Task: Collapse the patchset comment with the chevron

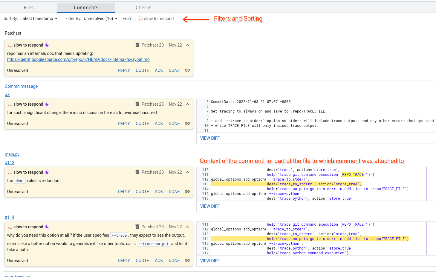Action: (187, 45)
